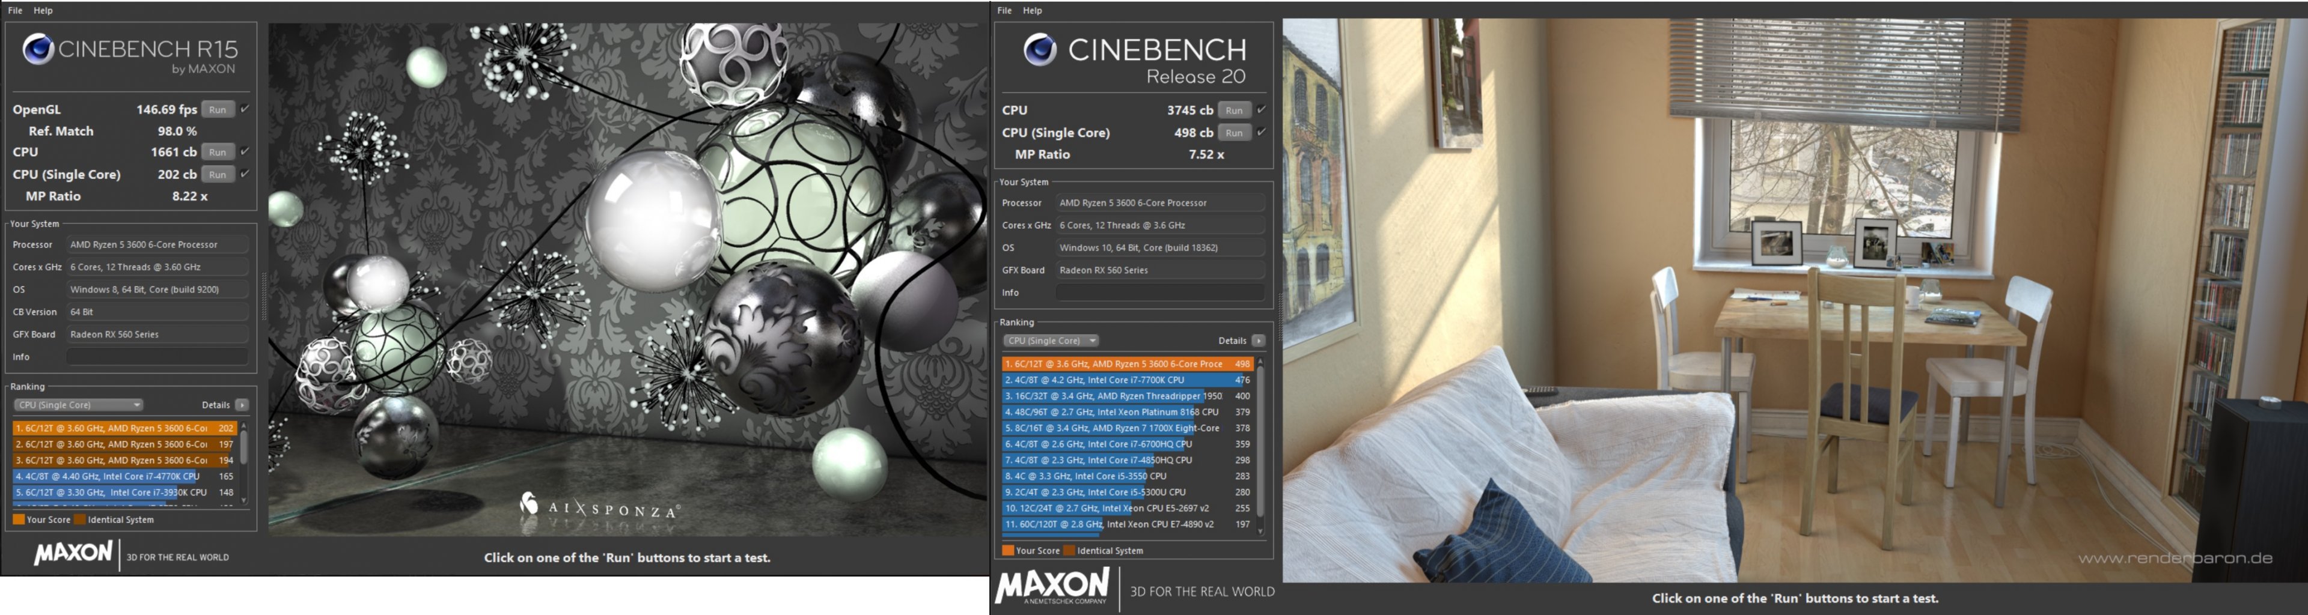Click Details arrow button in R20 ranking
The height and width of the screenshot is (615, 2308).
tap(1258, 340)
